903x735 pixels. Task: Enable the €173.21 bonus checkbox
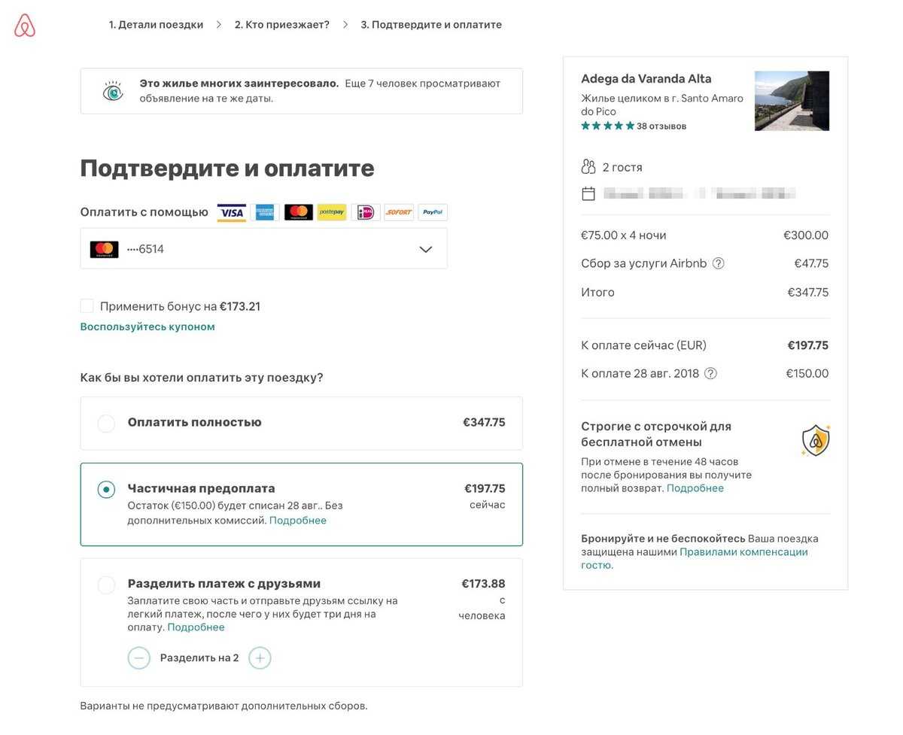click(86, 305)
